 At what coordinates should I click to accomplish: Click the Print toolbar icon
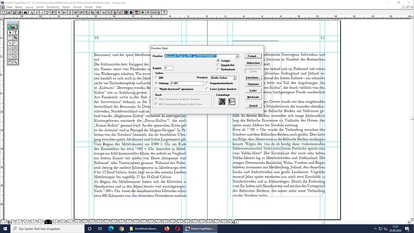[20, 13]
